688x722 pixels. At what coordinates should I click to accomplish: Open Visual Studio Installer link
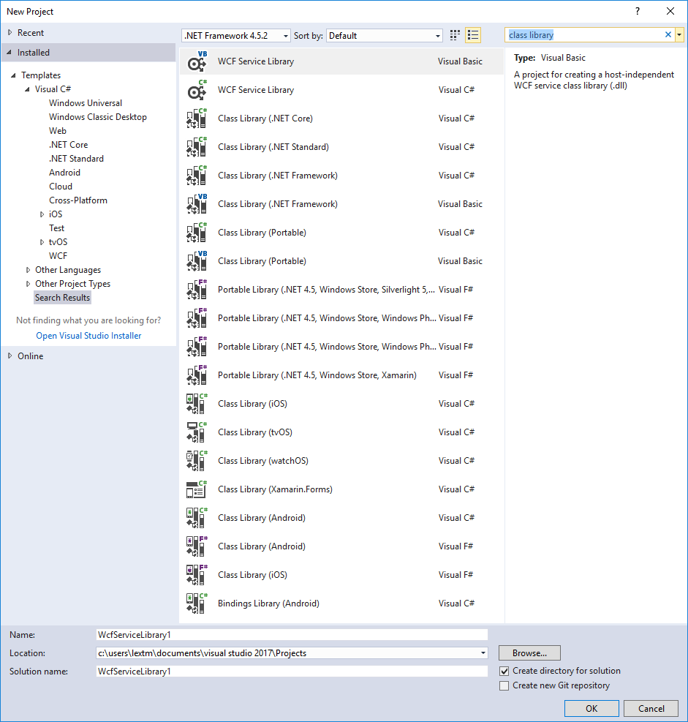pyautogui.click(x=88, y=335)
